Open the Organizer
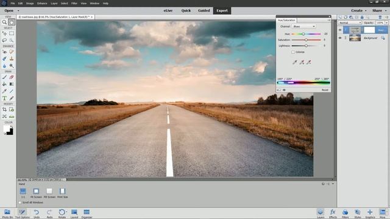This screenshot has width=390, height=219. coord(87,214)
